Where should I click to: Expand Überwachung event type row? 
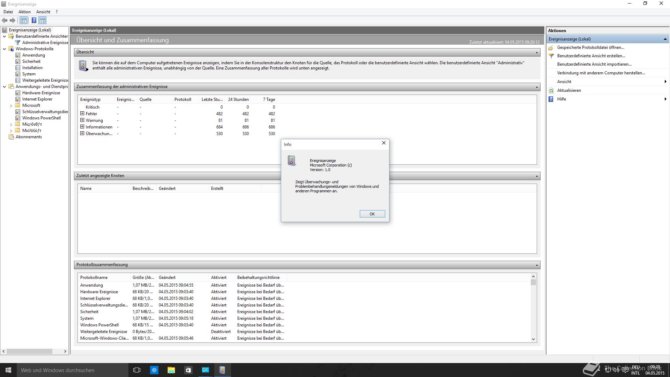82,133
